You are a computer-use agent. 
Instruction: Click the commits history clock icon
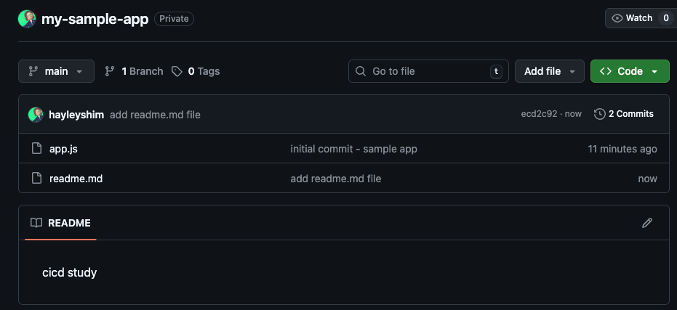click(x=600, y=114)
